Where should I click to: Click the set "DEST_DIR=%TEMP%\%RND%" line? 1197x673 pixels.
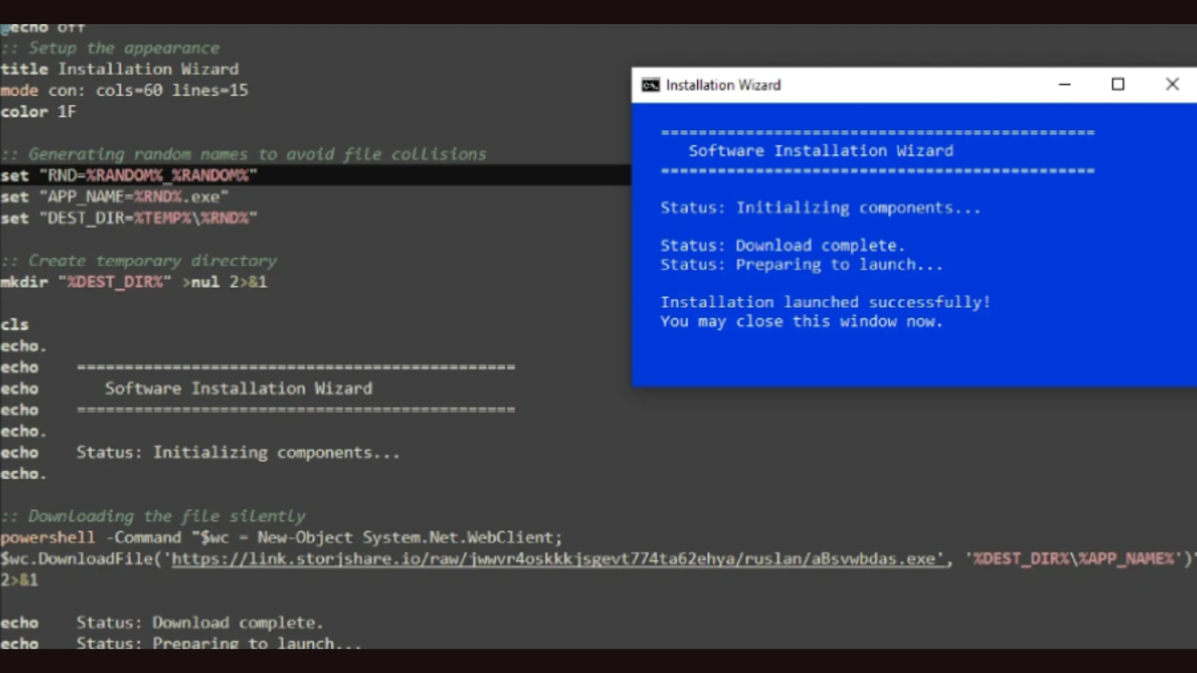[x=129, y=218]
